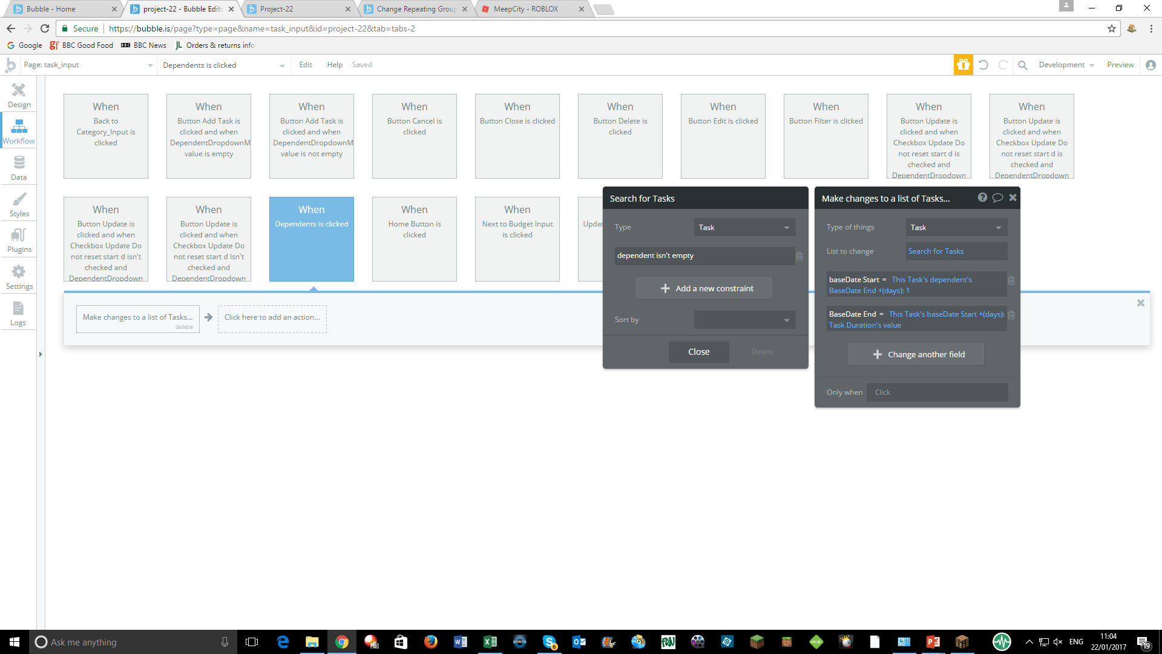Open the Design tab in sidebar
This screenshot has width=1162, height=654.
(19, 95)
